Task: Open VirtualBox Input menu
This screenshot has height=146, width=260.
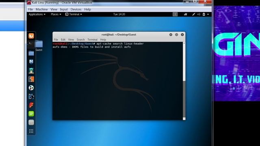Action: point(64,9)
